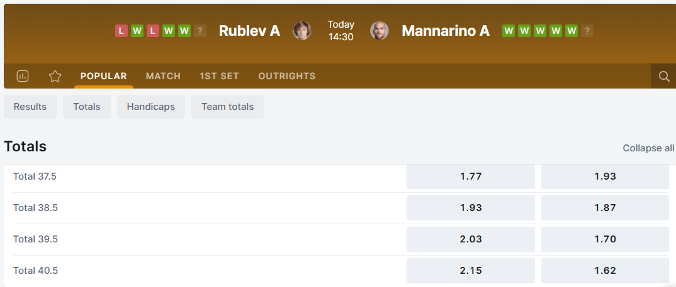676x287 pixels.
Task: Pick odds 2.15 on Total 40.5
Action: 470,271
